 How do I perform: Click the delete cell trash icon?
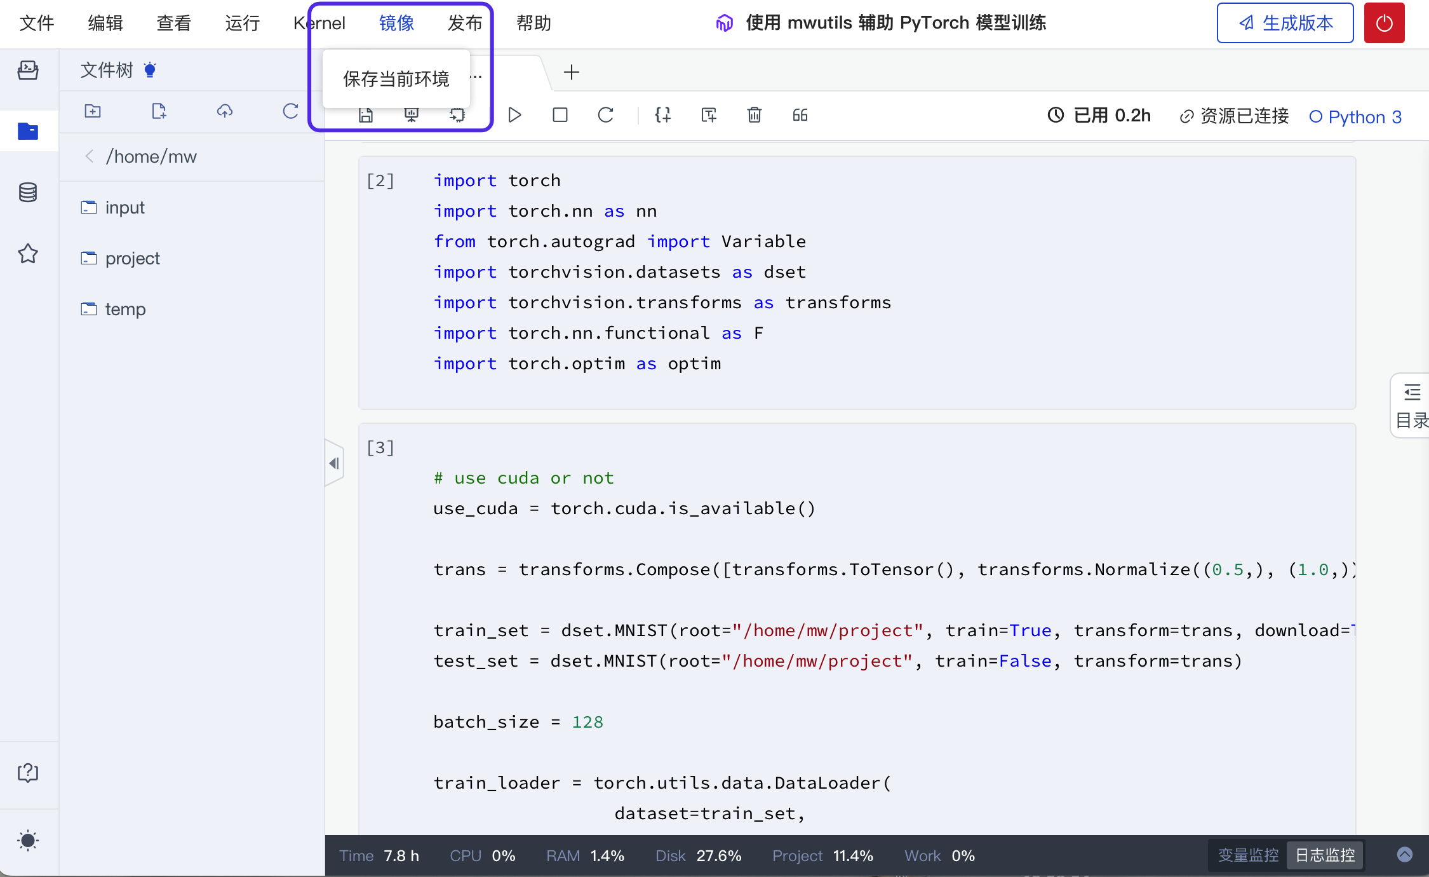click(754, 115)
